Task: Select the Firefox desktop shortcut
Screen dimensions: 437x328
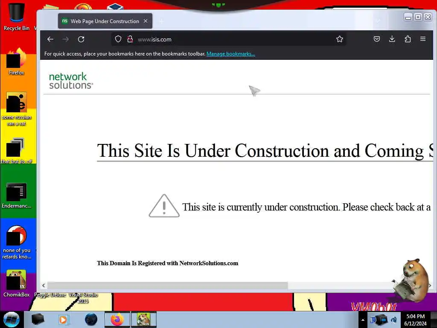Action: point(17,61)
